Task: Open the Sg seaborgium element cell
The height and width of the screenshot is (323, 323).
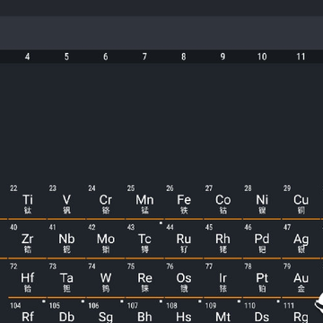Action: coord(106,311)
